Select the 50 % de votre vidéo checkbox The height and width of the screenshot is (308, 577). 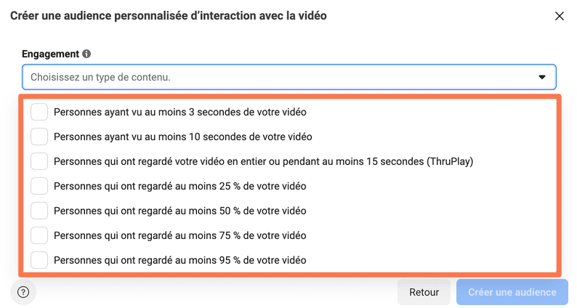point(39,211)
